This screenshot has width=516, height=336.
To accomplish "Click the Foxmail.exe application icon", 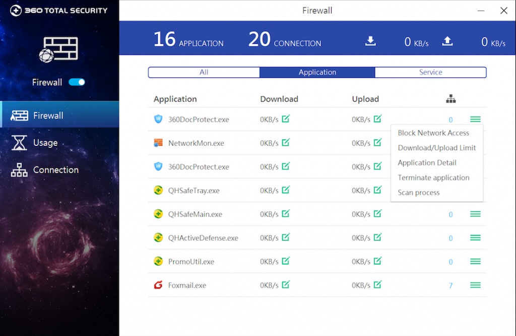I will click(x=159, y=285).
